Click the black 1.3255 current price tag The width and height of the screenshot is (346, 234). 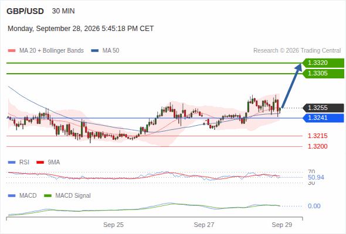[323, 108]
